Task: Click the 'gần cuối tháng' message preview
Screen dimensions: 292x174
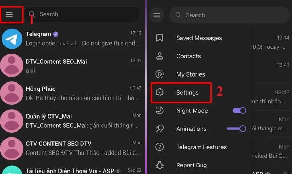Action: point(82,126)
